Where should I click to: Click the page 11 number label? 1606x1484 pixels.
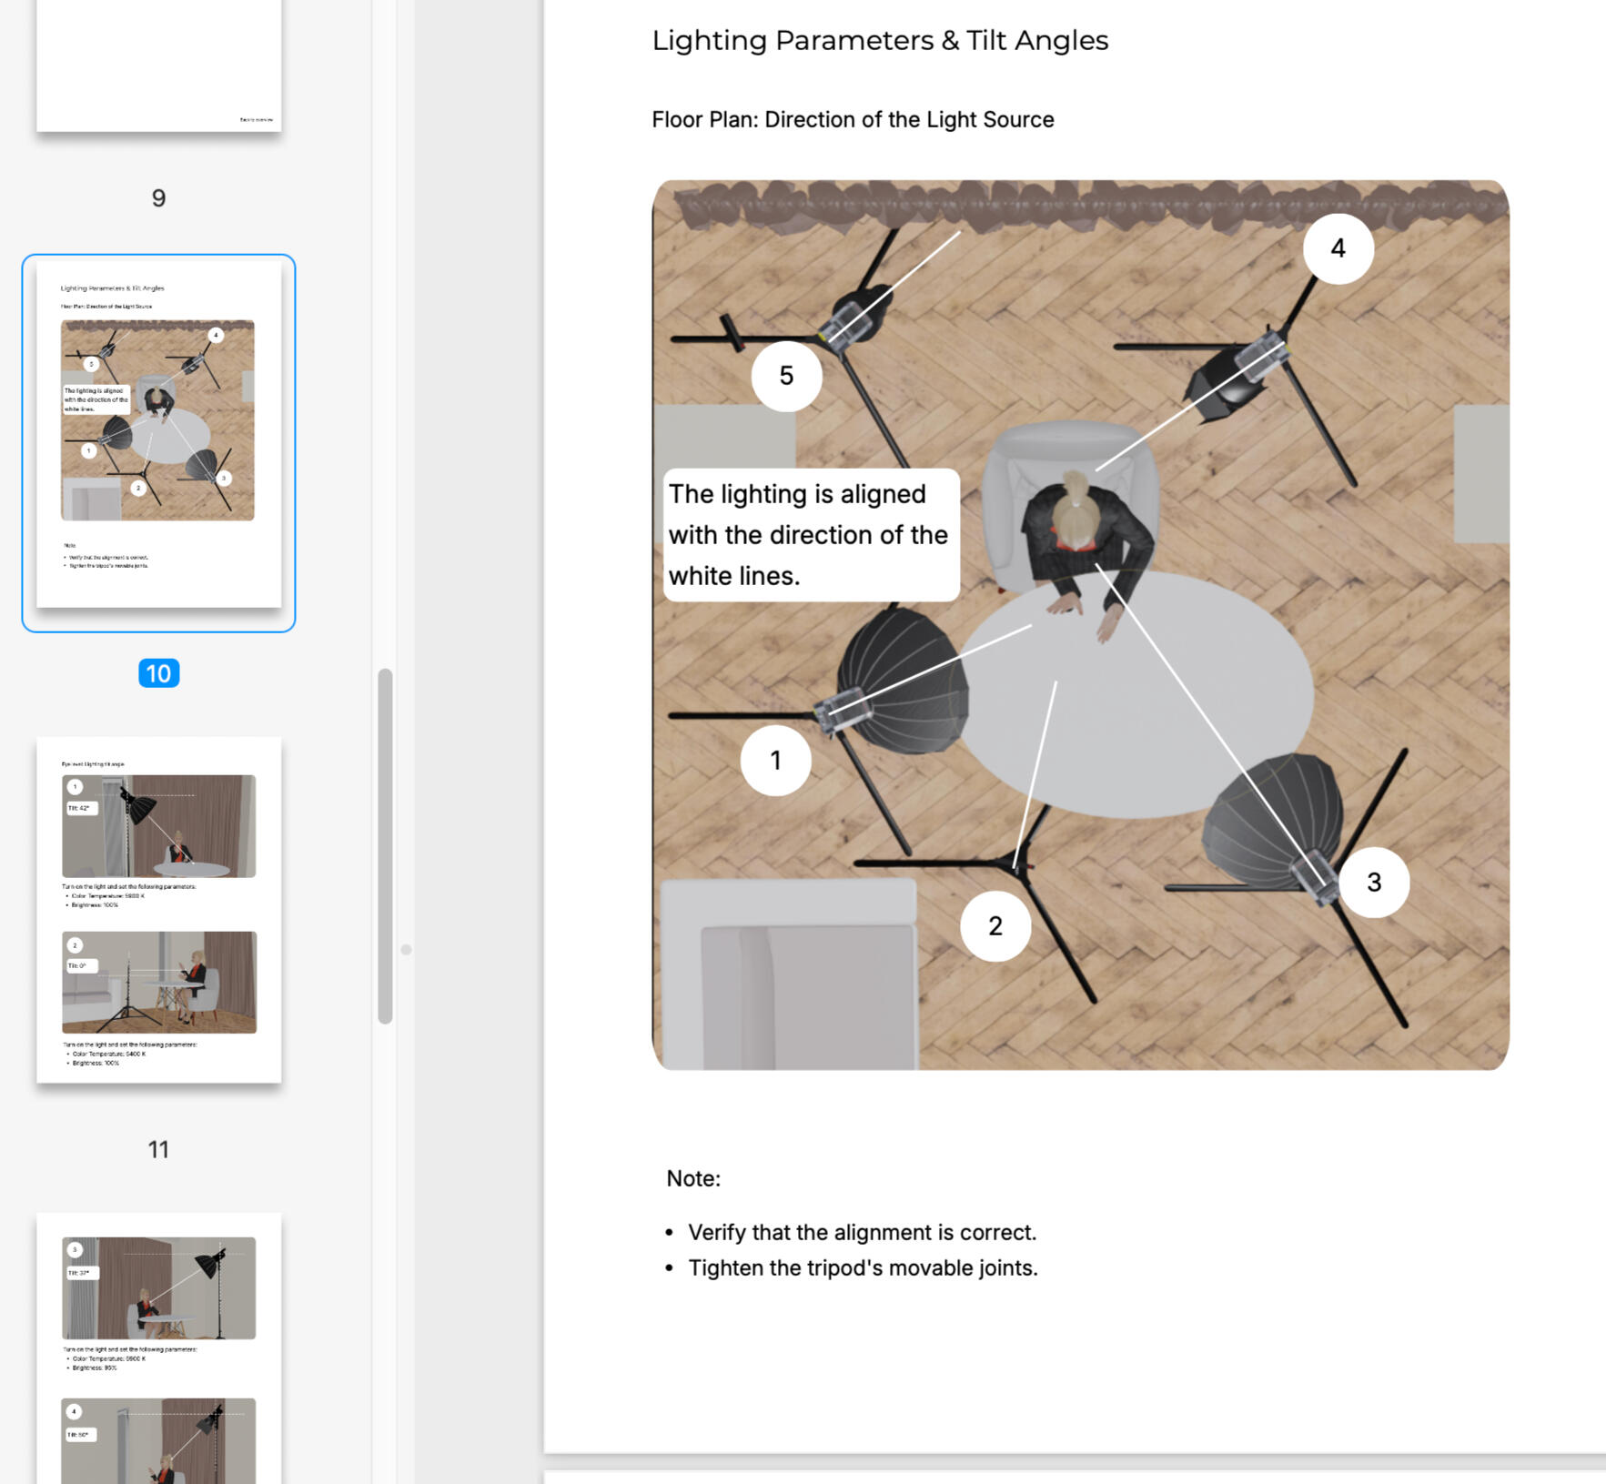(158, 1150)
